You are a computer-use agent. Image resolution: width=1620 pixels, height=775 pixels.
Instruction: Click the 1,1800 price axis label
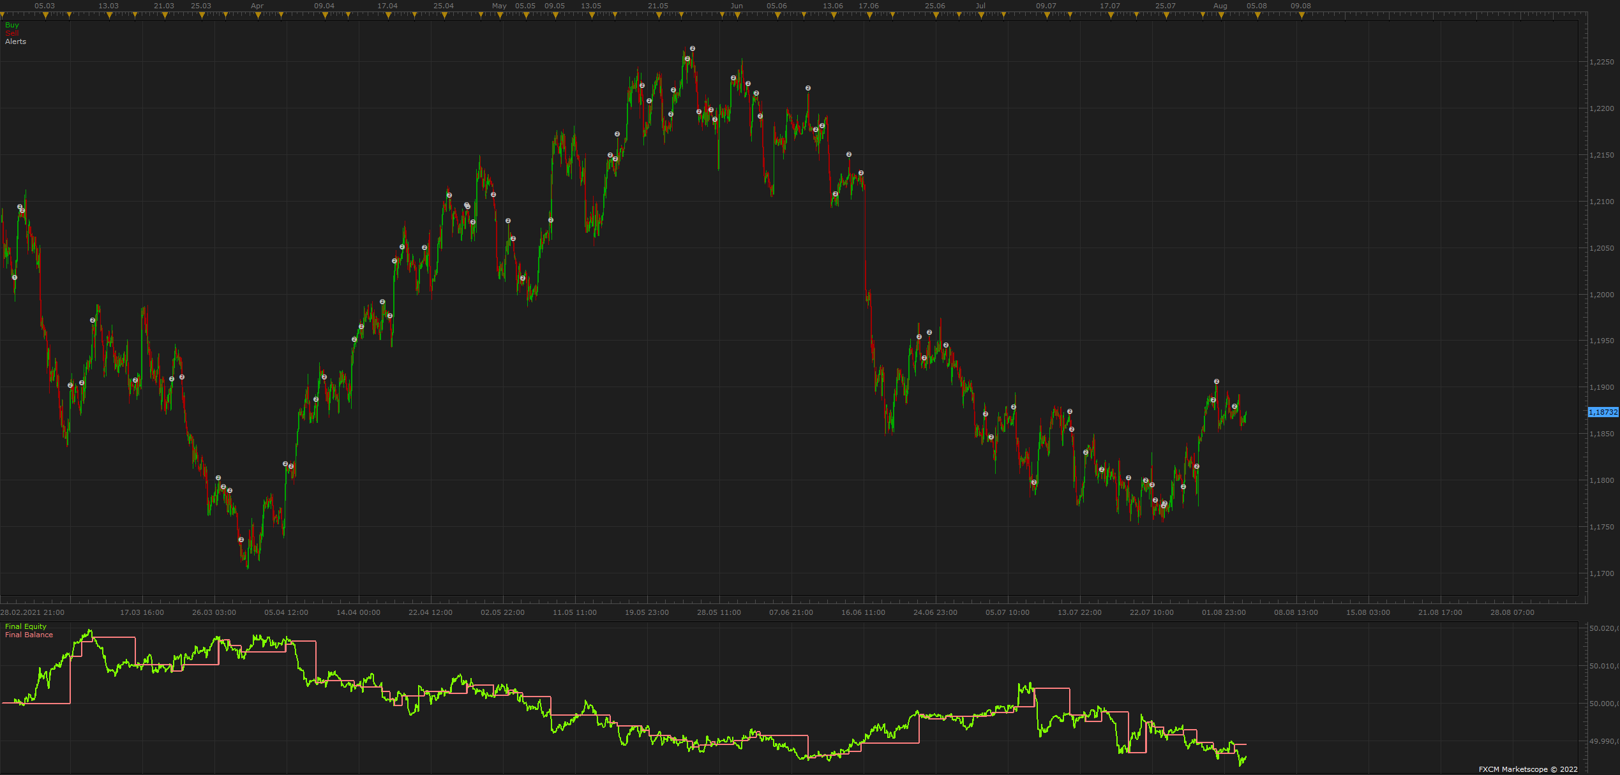1601,480
